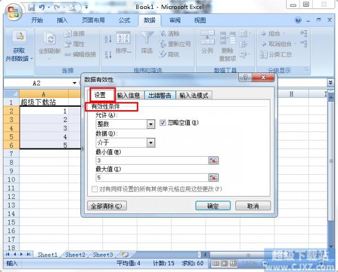Screen dimensions: 338x272
Task: Click the 清除 filter clear button
Action: click(170, 33)
